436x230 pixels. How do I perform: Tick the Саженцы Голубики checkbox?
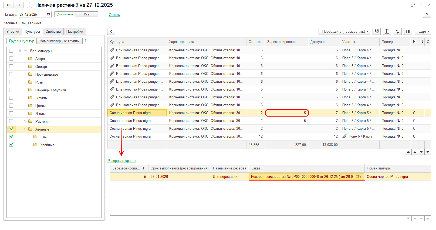click(11, 90)
